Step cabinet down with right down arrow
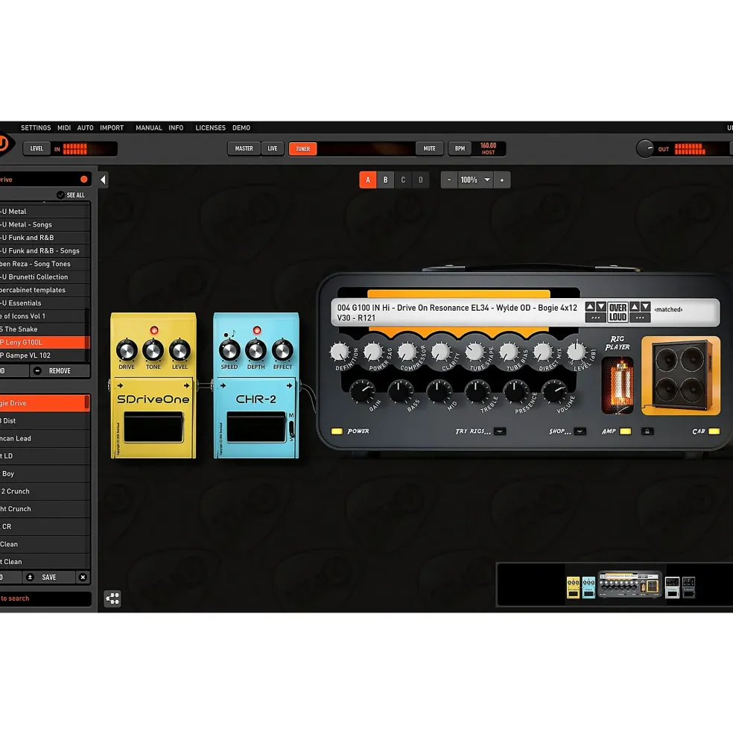This screenshot has width=733, height=734. 645,306
